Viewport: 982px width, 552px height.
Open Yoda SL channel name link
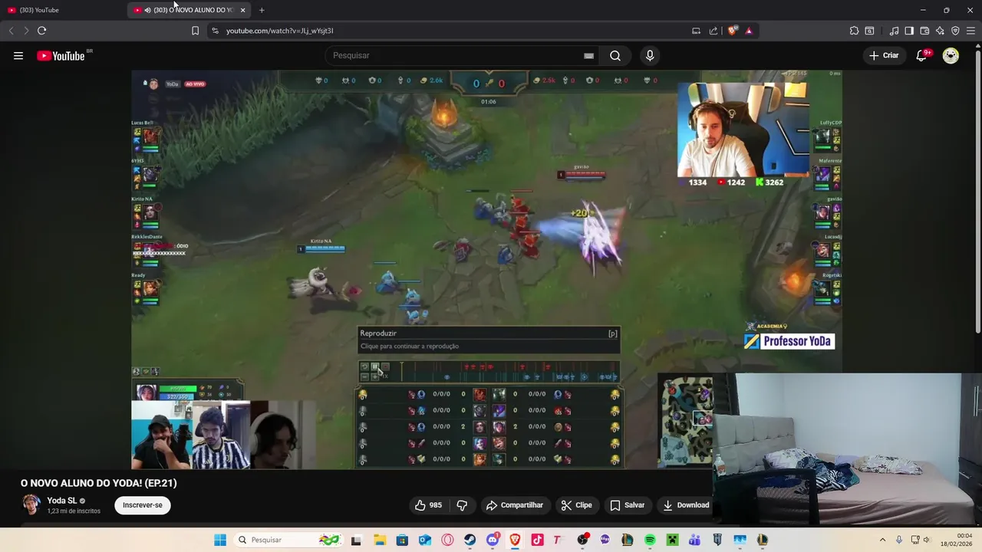pos(62,501)
